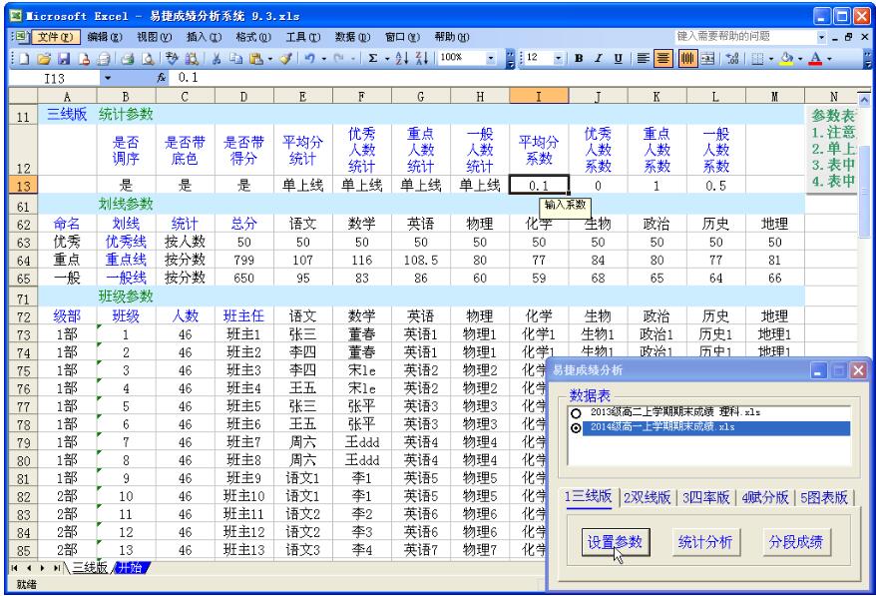Open a file with folder icon
876x596 pixels.
(x=44, y=58)
